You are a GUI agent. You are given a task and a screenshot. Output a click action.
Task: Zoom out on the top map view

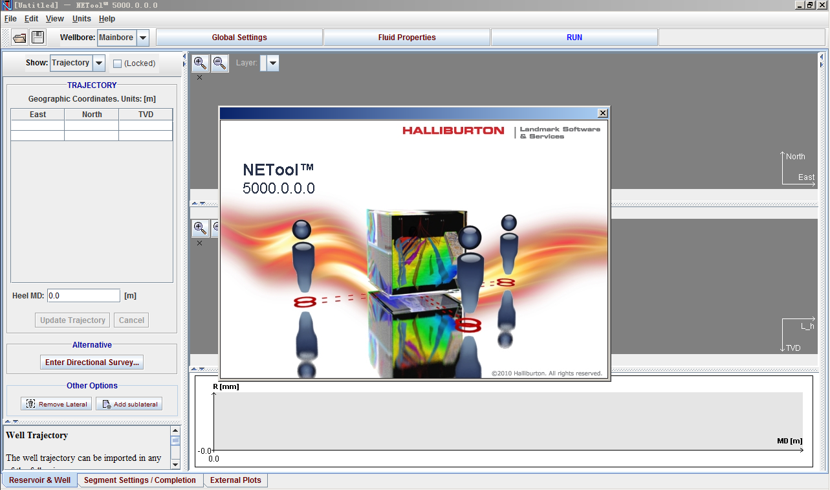coord(220,63)
